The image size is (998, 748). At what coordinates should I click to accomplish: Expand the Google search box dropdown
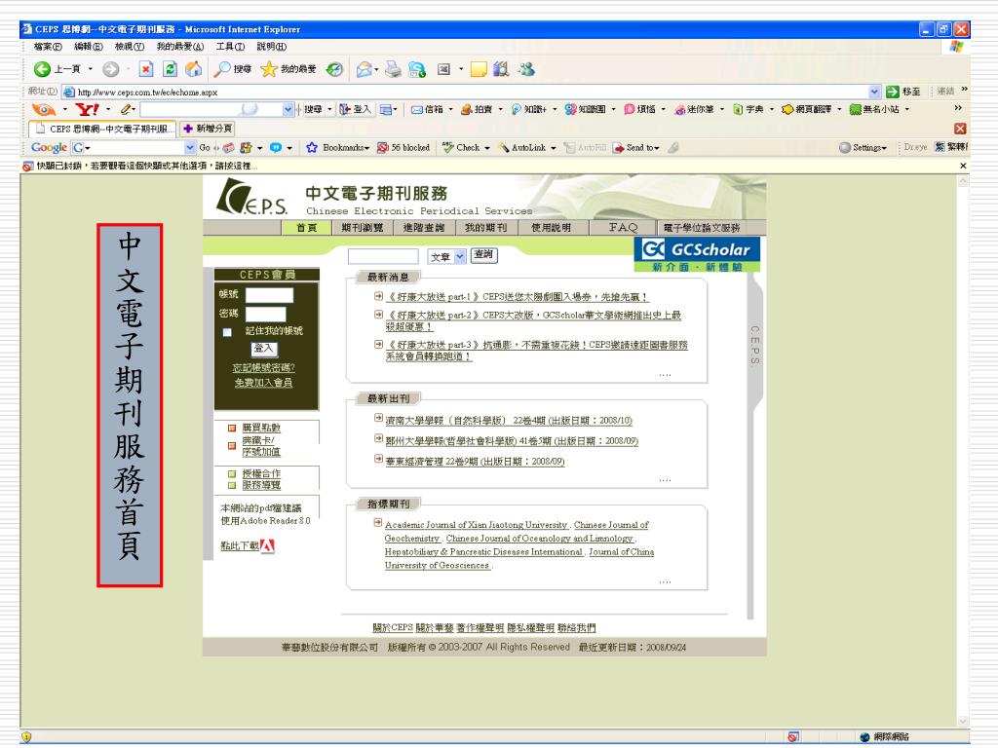point(190,148)
